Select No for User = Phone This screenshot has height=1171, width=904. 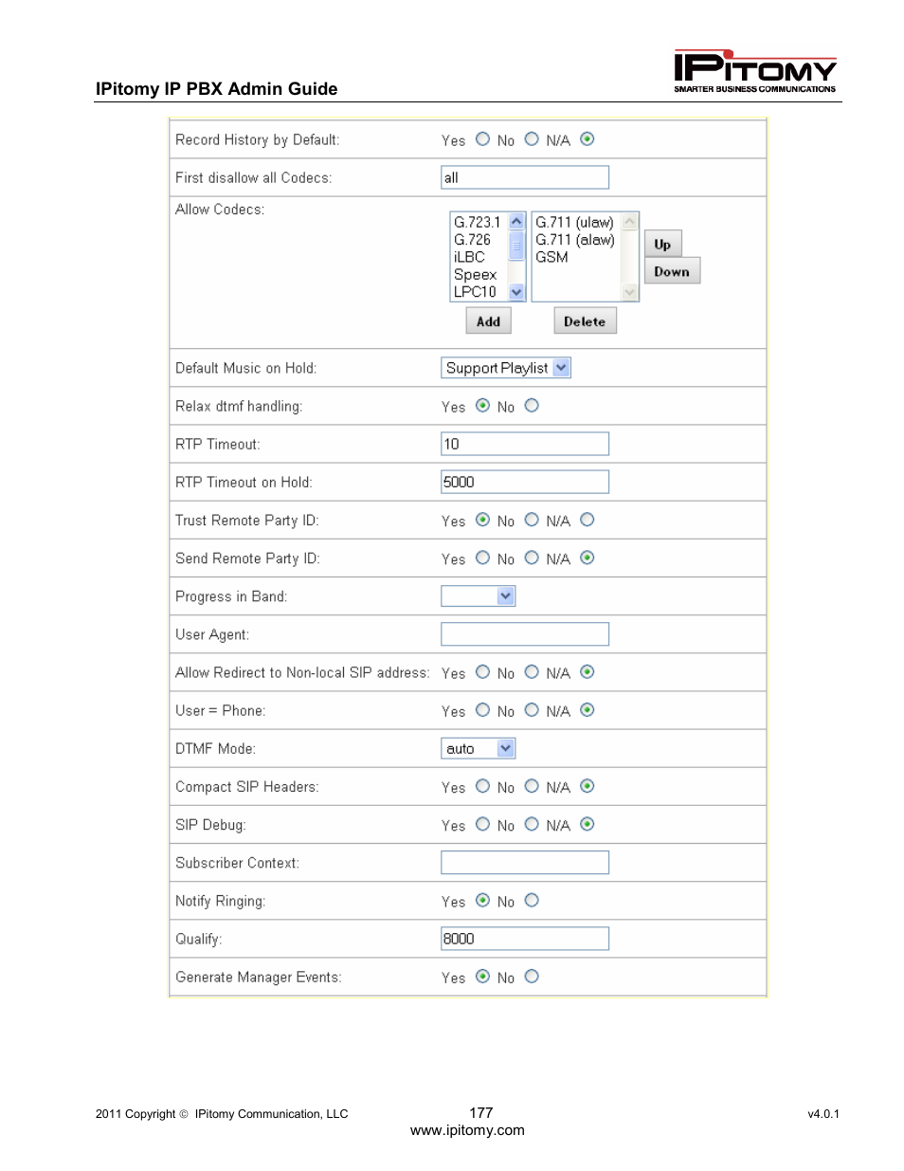(x=532, y=710)
